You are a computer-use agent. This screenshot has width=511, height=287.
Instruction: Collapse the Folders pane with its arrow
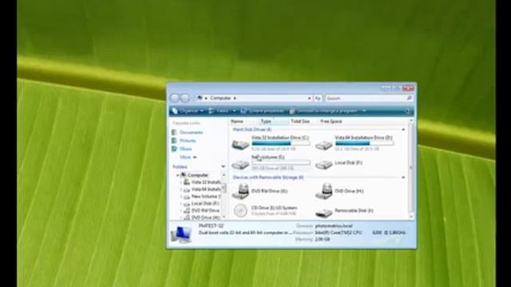click(224, 167)
